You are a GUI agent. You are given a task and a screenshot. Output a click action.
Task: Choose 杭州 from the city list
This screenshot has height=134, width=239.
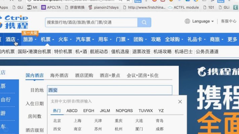point(119,129)
